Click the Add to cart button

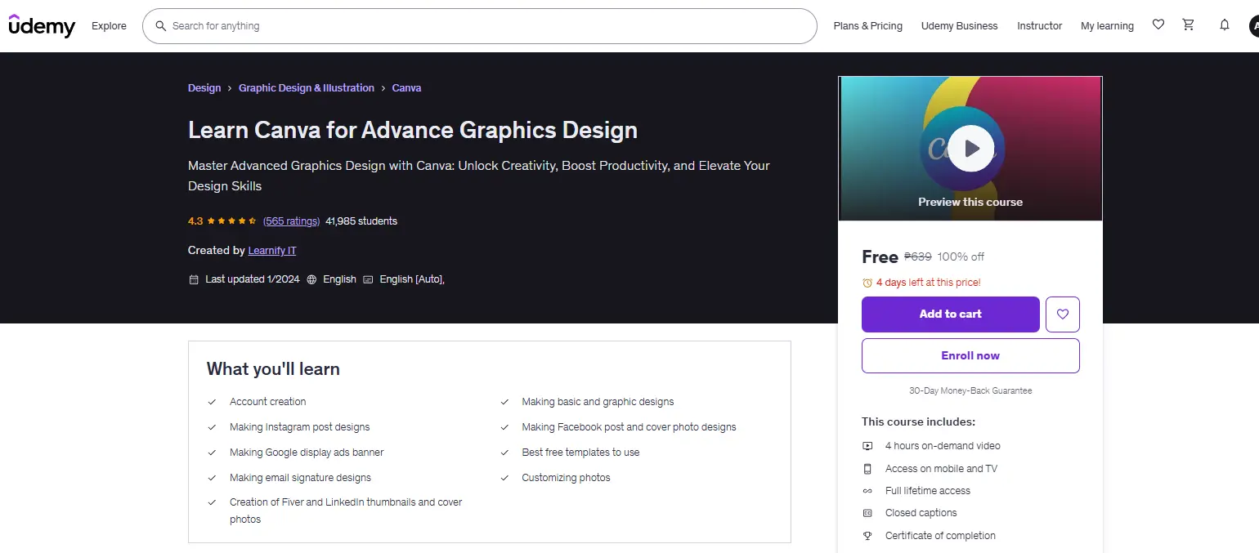[951, 314]
